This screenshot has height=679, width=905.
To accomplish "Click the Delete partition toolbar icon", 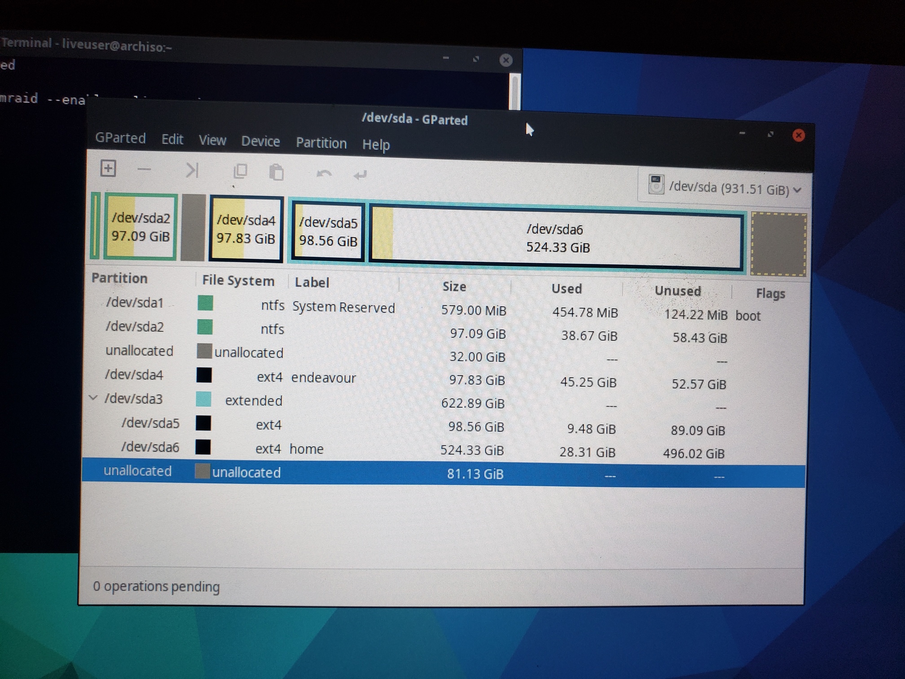I will tap(144, 170).
